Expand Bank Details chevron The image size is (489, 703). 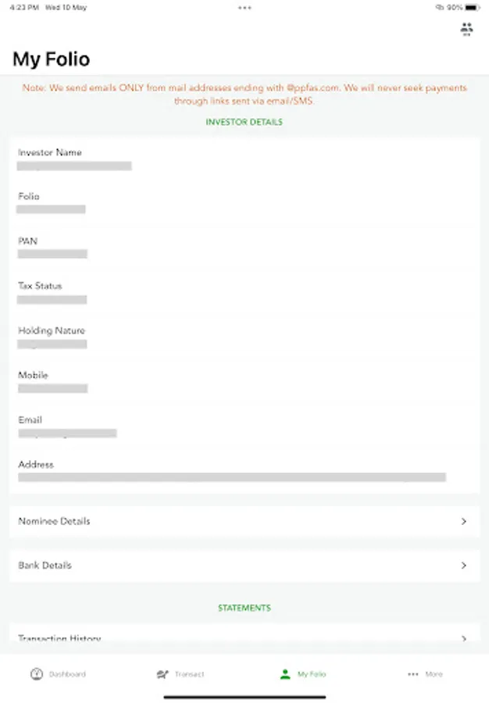pos(464,566)
